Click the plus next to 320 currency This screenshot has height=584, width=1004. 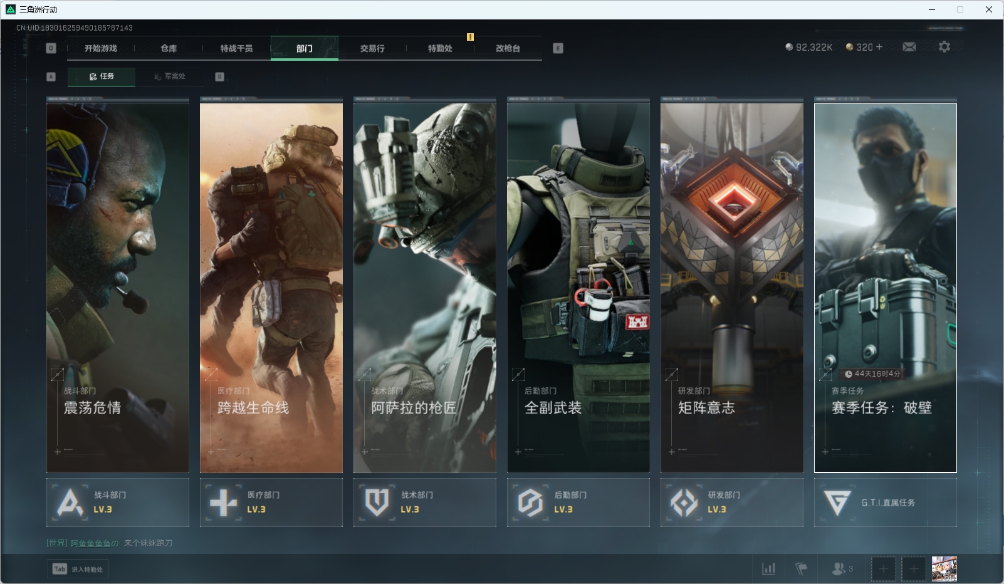[x=879, y=47]
